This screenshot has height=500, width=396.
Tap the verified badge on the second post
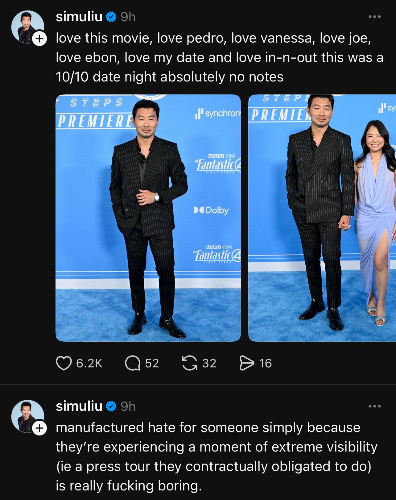tap(111, 406)
